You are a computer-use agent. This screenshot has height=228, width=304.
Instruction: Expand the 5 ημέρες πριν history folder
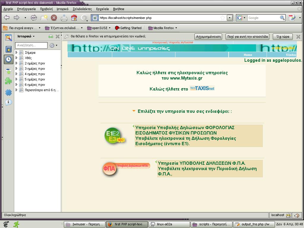pyautogui.click(x=17, y=79)
